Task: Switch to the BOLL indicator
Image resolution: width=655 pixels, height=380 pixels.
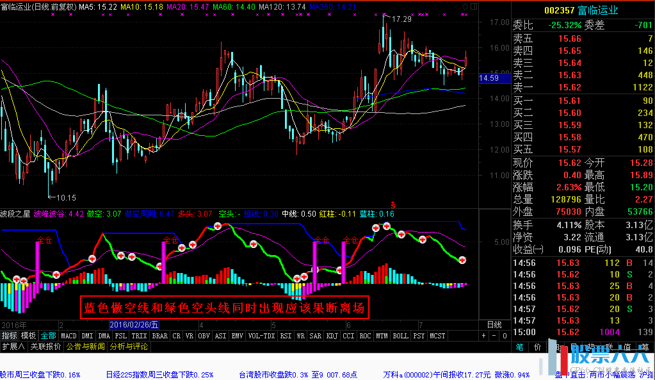Action: 400,335
